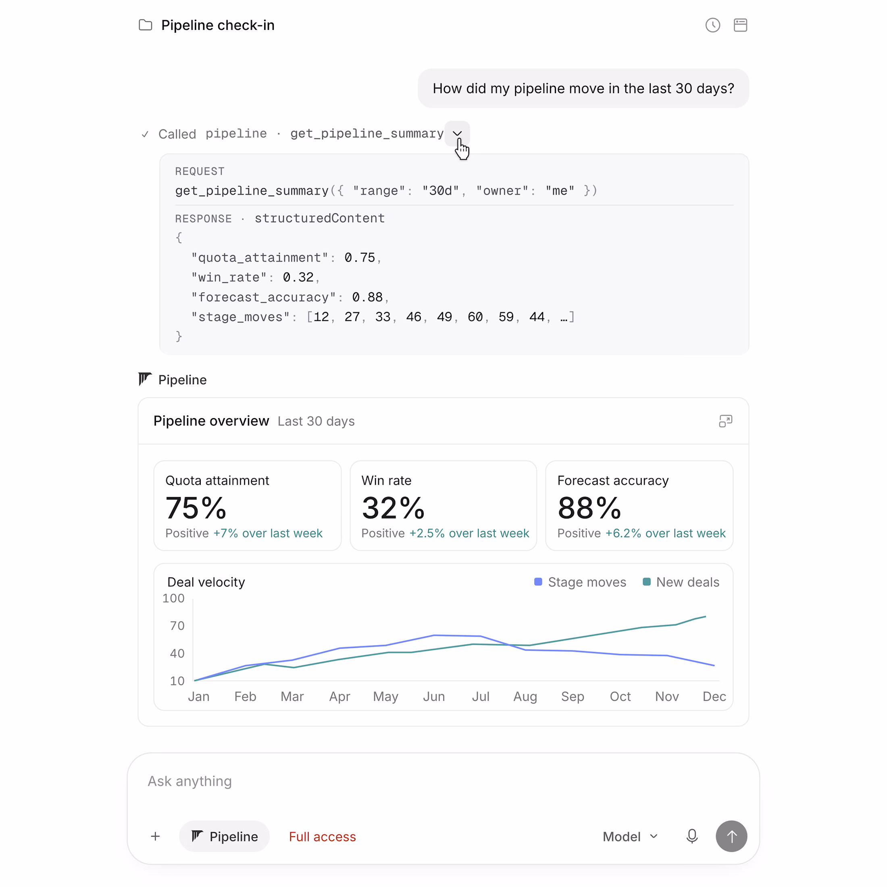Click the microphone voice input icon
Image resolution: width=887 pixels, height=887 pixels.
pyautogui.click(x=692, y=836)
